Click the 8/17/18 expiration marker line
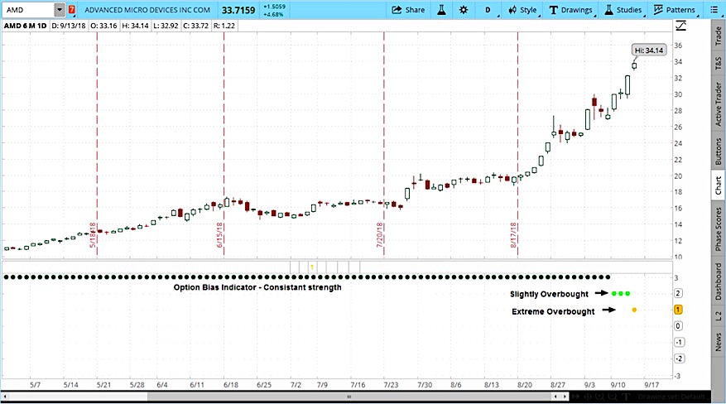This screenshot has width=726, height=404. click(517, 144)
